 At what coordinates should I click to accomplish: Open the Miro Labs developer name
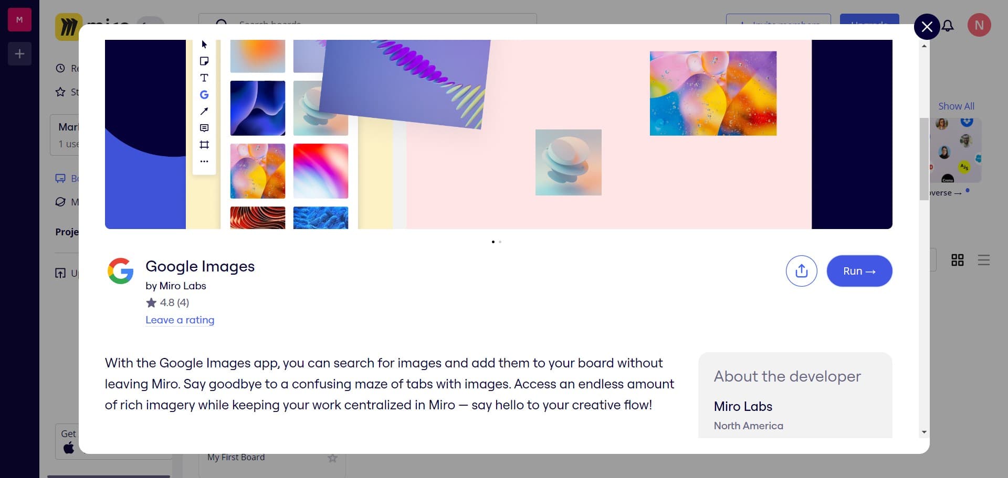742,406
